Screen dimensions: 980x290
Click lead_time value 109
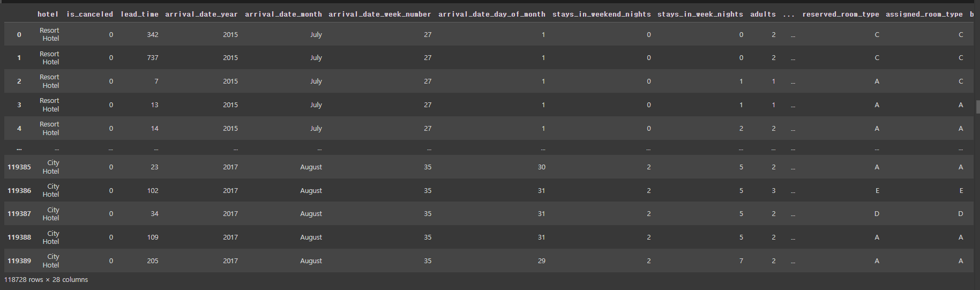pos(153,237)
